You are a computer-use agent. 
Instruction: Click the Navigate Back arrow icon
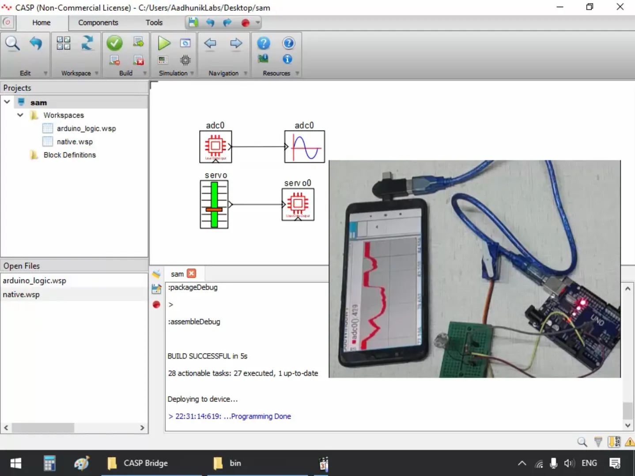coord(210,43)
